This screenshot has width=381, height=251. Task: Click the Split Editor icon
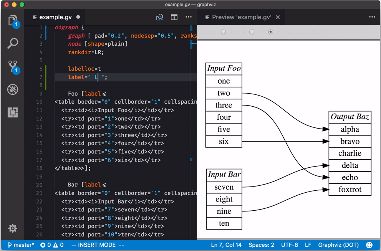[x=174, y=17]
